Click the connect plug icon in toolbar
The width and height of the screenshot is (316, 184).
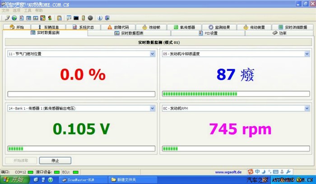[x=7, y=18]
